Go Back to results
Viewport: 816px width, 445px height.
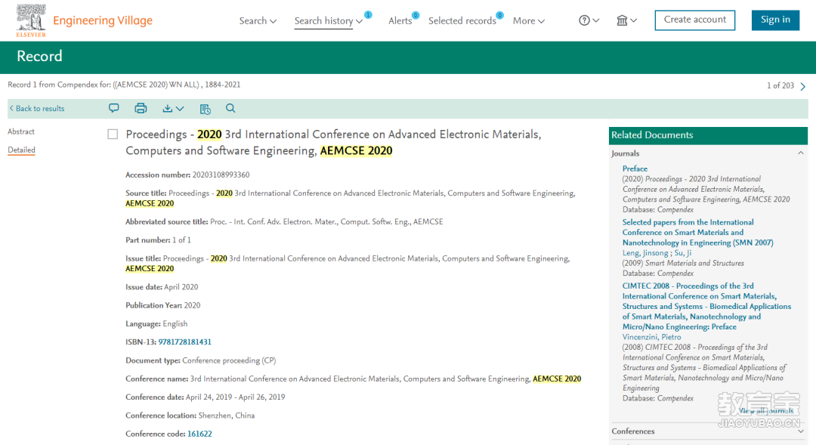point(37,108)
